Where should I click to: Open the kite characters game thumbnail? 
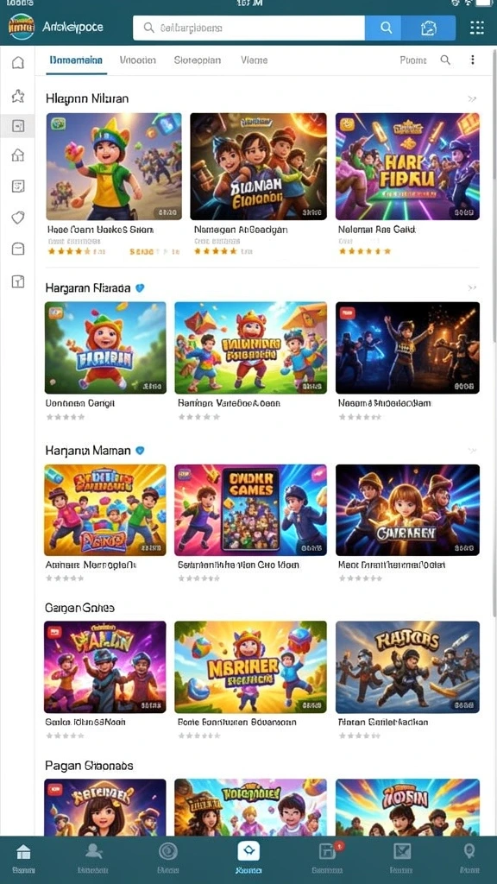[x=251, y=348]
